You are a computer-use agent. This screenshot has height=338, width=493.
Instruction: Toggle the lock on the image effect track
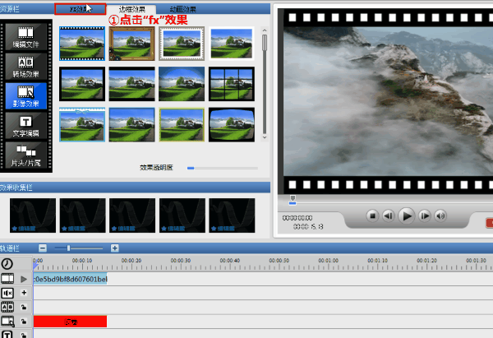click(x=24, y=322)
